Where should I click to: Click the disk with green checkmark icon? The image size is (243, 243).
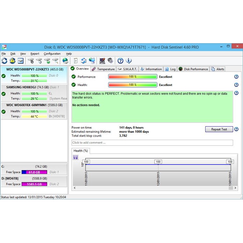pos(47,61)
